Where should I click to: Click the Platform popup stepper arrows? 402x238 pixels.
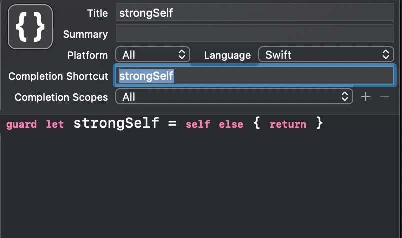182,54
